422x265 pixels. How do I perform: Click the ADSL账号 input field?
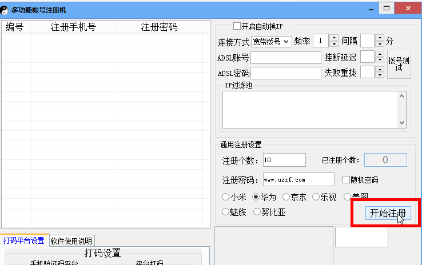pyautogui.click(x=286, y=58)
